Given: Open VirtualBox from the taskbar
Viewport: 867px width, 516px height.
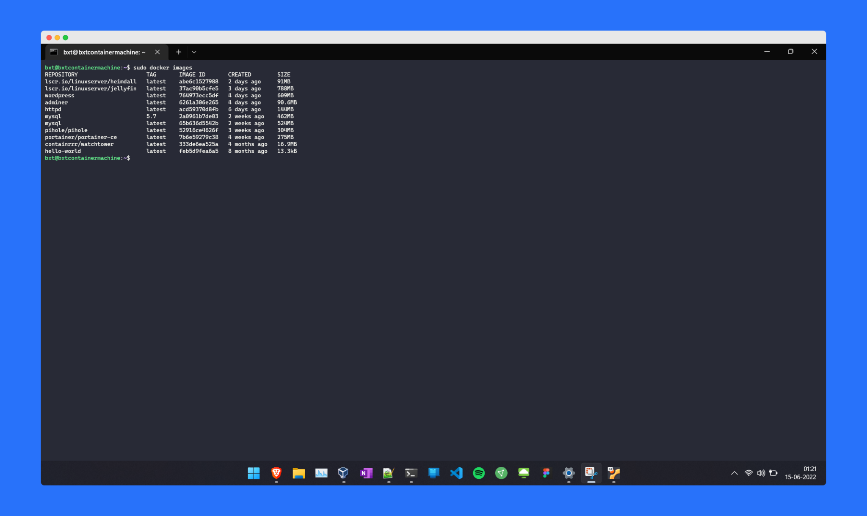Looking at the screenshot, I should [x=343, y=473].
